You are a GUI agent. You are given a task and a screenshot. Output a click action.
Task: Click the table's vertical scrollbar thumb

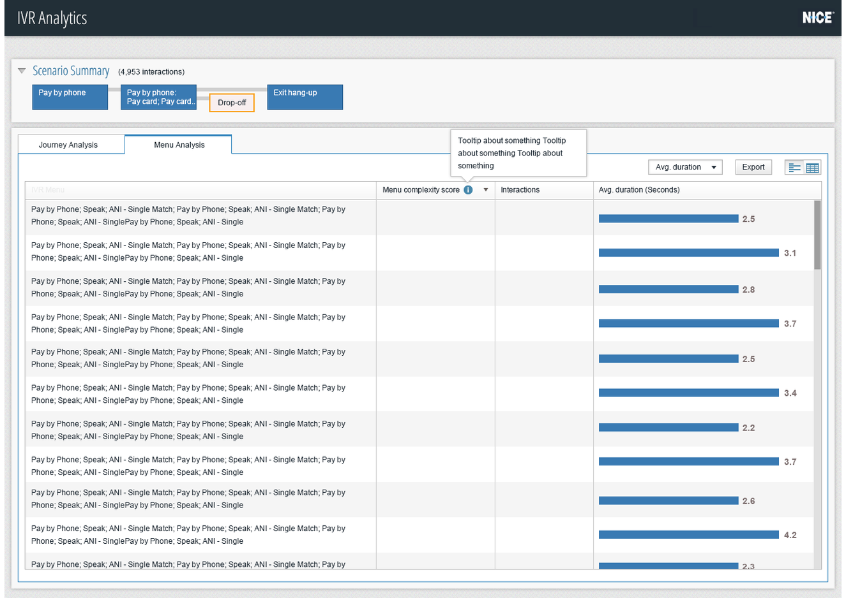(818, 235)
